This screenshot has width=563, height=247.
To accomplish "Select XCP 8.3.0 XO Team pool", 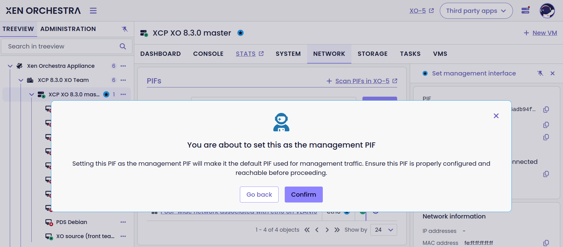I will tap(63, 80).
